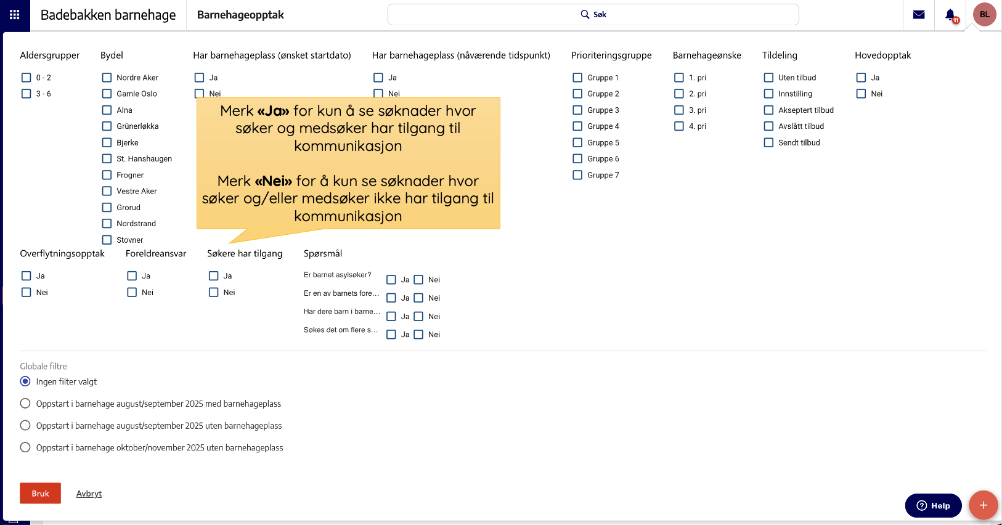Select October/November 2025 uten barnehageplass filter
Screen dimensions: 1002x525
pyautogui.click(x=25, y=447)
